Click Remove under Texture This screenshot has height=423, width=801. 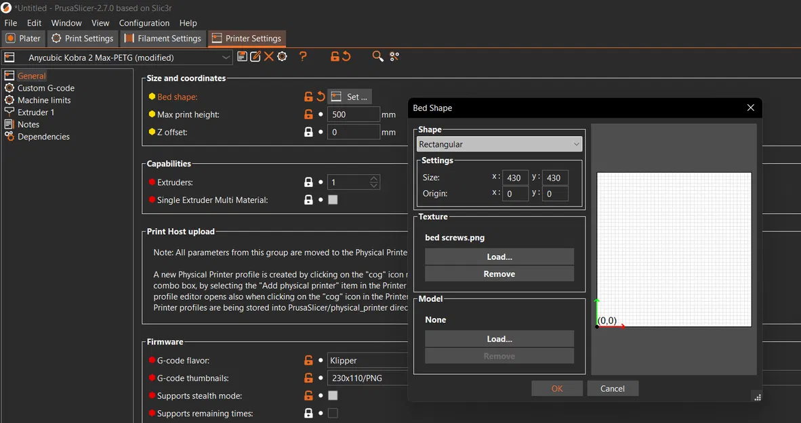click(x=499, y=274)
